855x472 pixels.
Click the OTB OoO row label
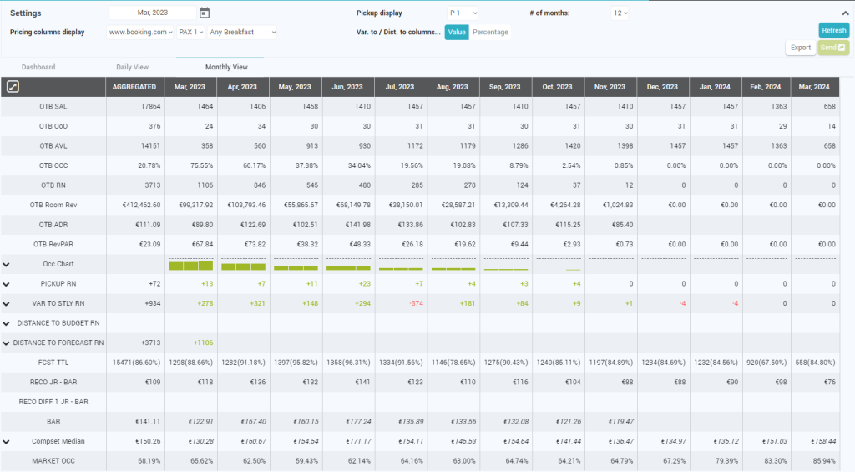tap(53, 126)
